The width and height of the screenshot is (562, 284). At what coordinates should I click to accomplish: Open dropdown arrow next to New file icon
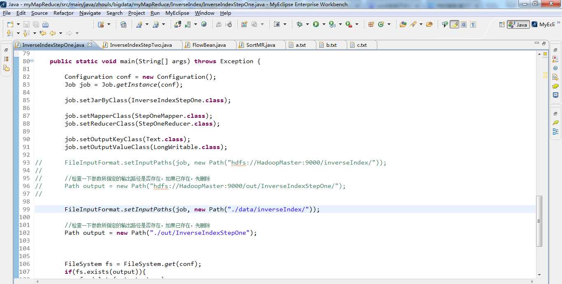point(18,25)
